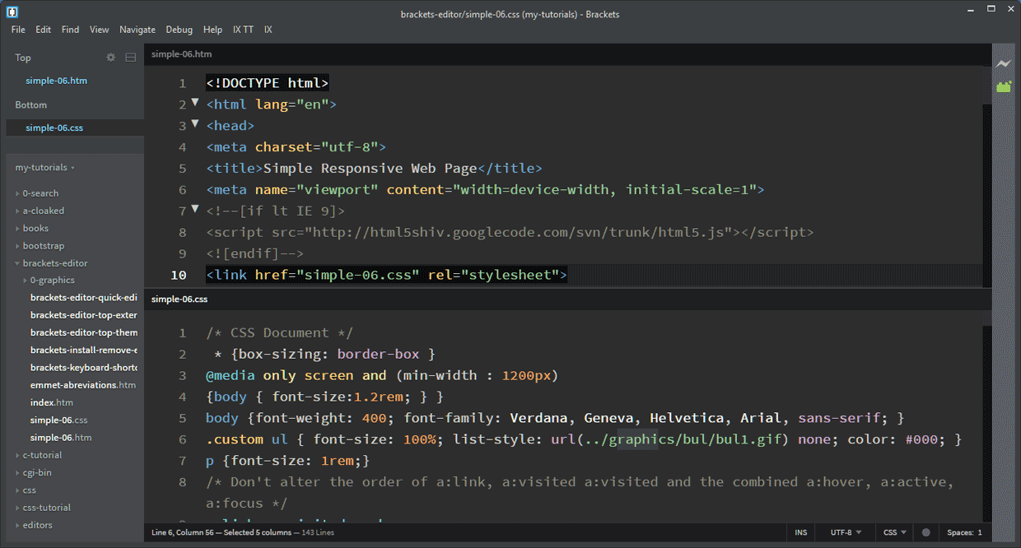The width and height of the screenshot is (1021, 548).
Task: Collapse the head tag fold on line 3
Action: (195, 123)
